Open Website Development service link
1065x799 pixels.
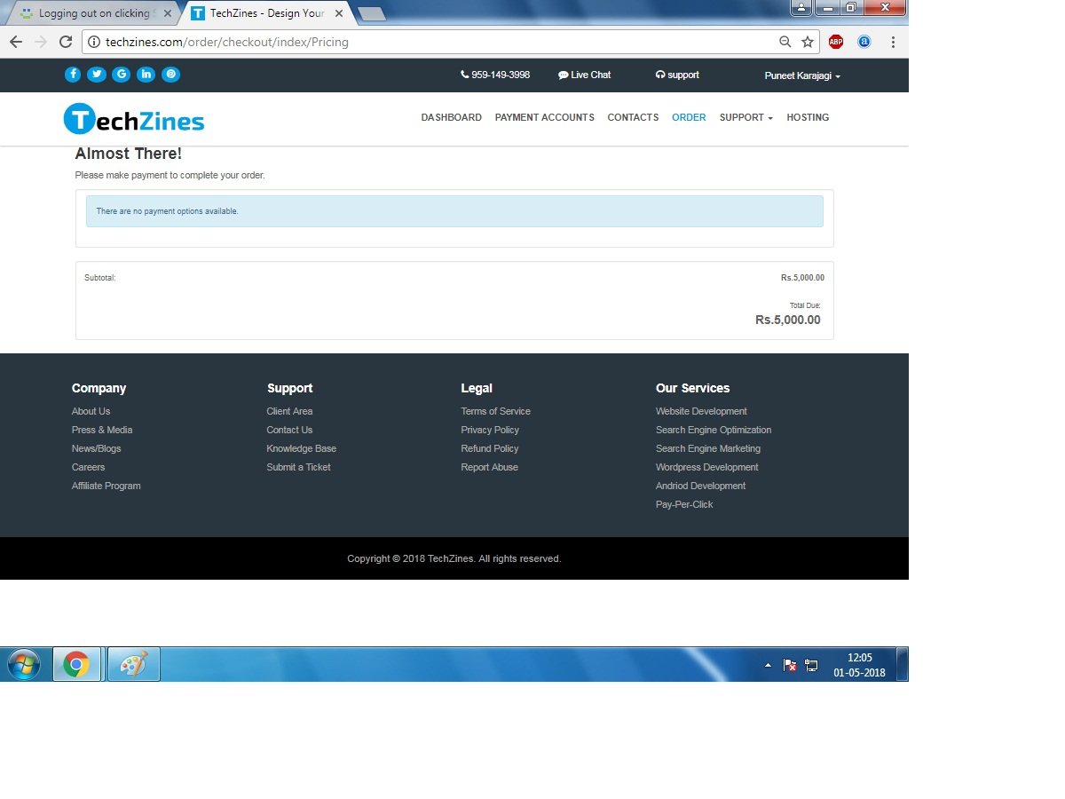tap(701, 411)
